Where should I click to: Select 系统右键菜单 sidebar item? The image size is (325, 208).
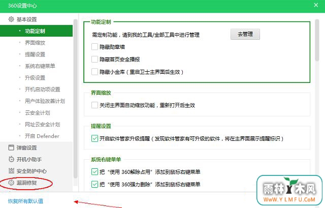40,66
